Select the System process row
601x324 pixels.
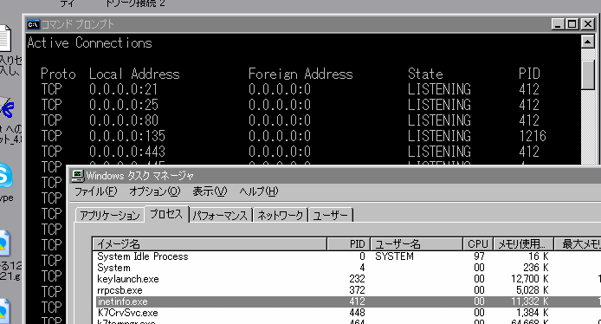tap(347, 268)
